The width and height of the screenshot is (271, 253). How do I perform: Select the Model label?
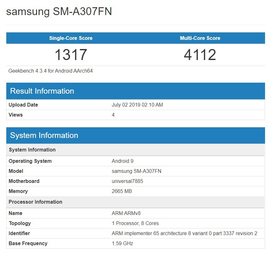[x=16, y=171]
